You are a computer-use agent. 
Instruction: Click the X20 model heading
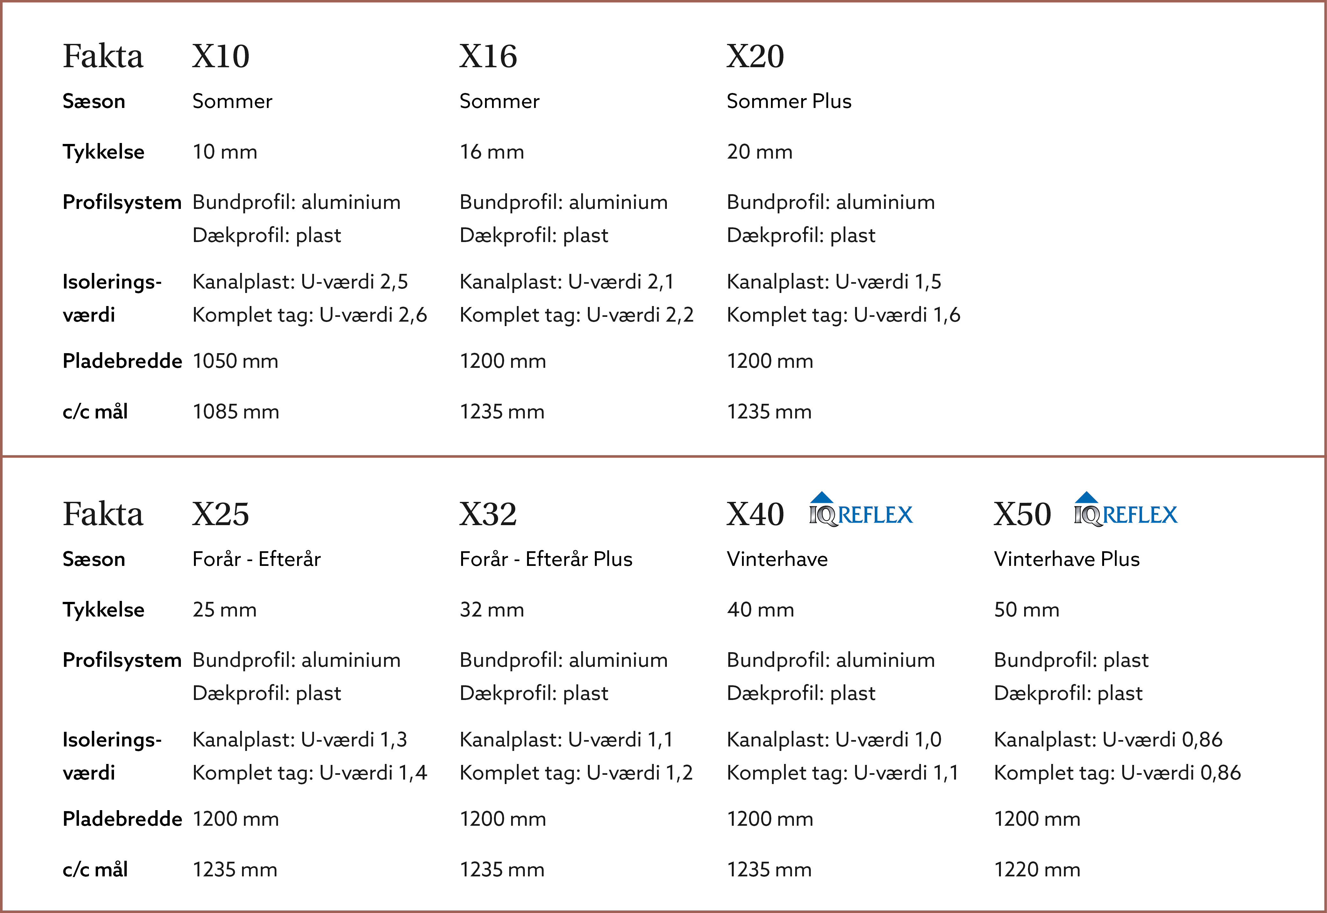[755, 56]
